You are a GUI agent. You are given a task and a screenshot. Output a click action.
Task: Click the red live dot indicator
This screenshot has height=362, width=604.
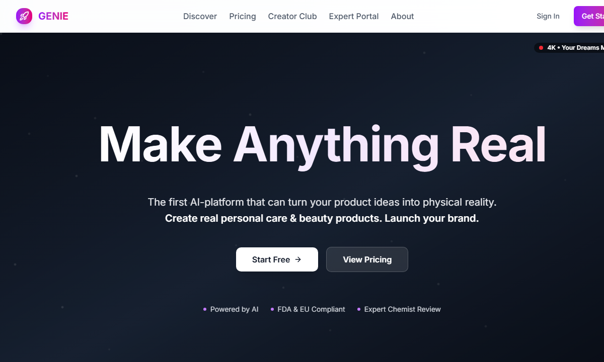541,48
